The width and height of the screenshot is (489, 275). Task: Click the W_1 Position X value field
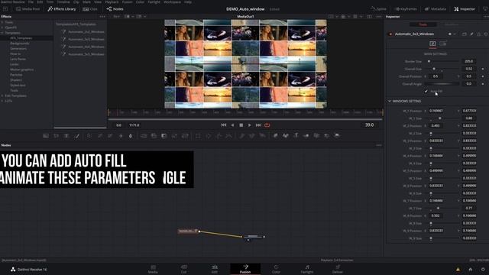coord(436,111)
